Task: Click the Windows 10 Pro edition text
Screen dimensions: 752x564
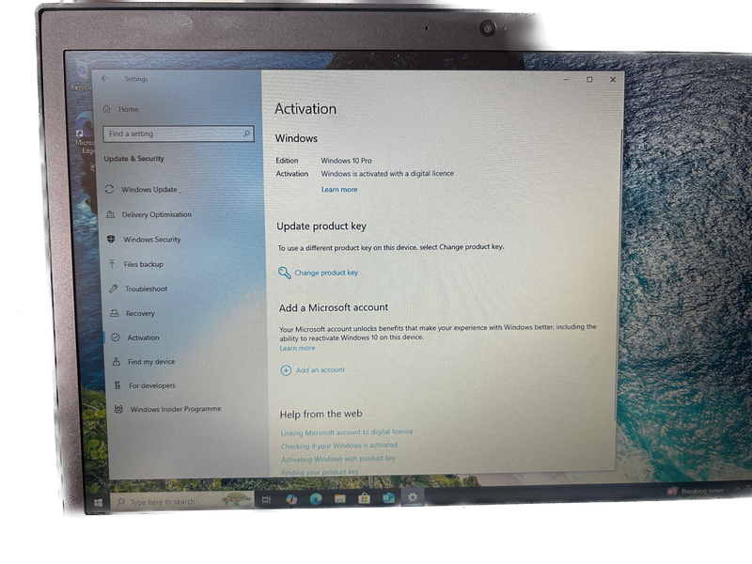Action: point(346,161)
